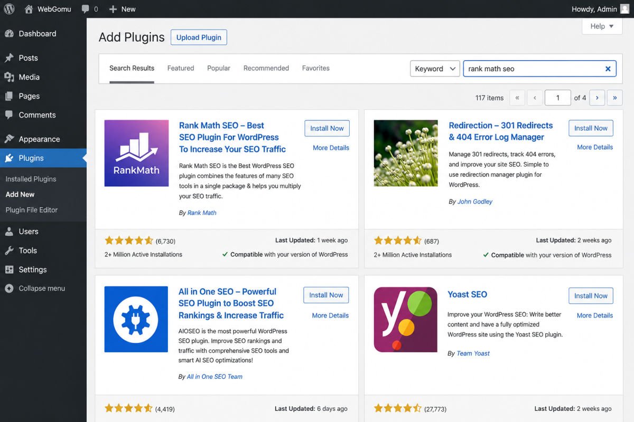
Task: Click the "117 items" count text
Action: tap(490, 98)
